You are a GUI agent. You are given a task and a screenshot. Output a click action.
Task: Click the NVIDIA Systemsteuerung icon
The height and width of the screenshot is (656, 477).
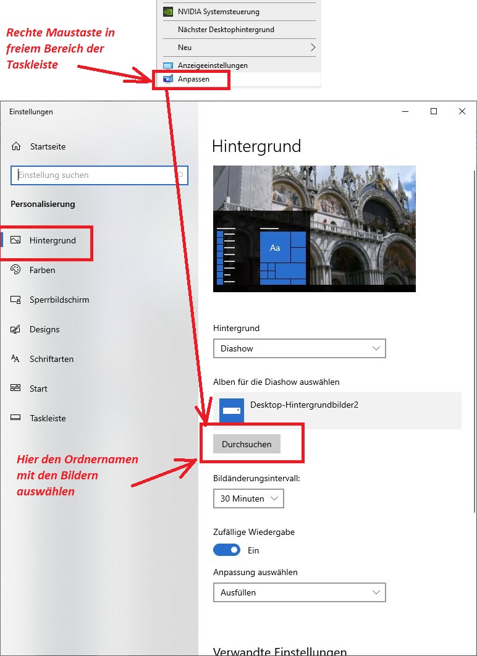pos(168,12)
